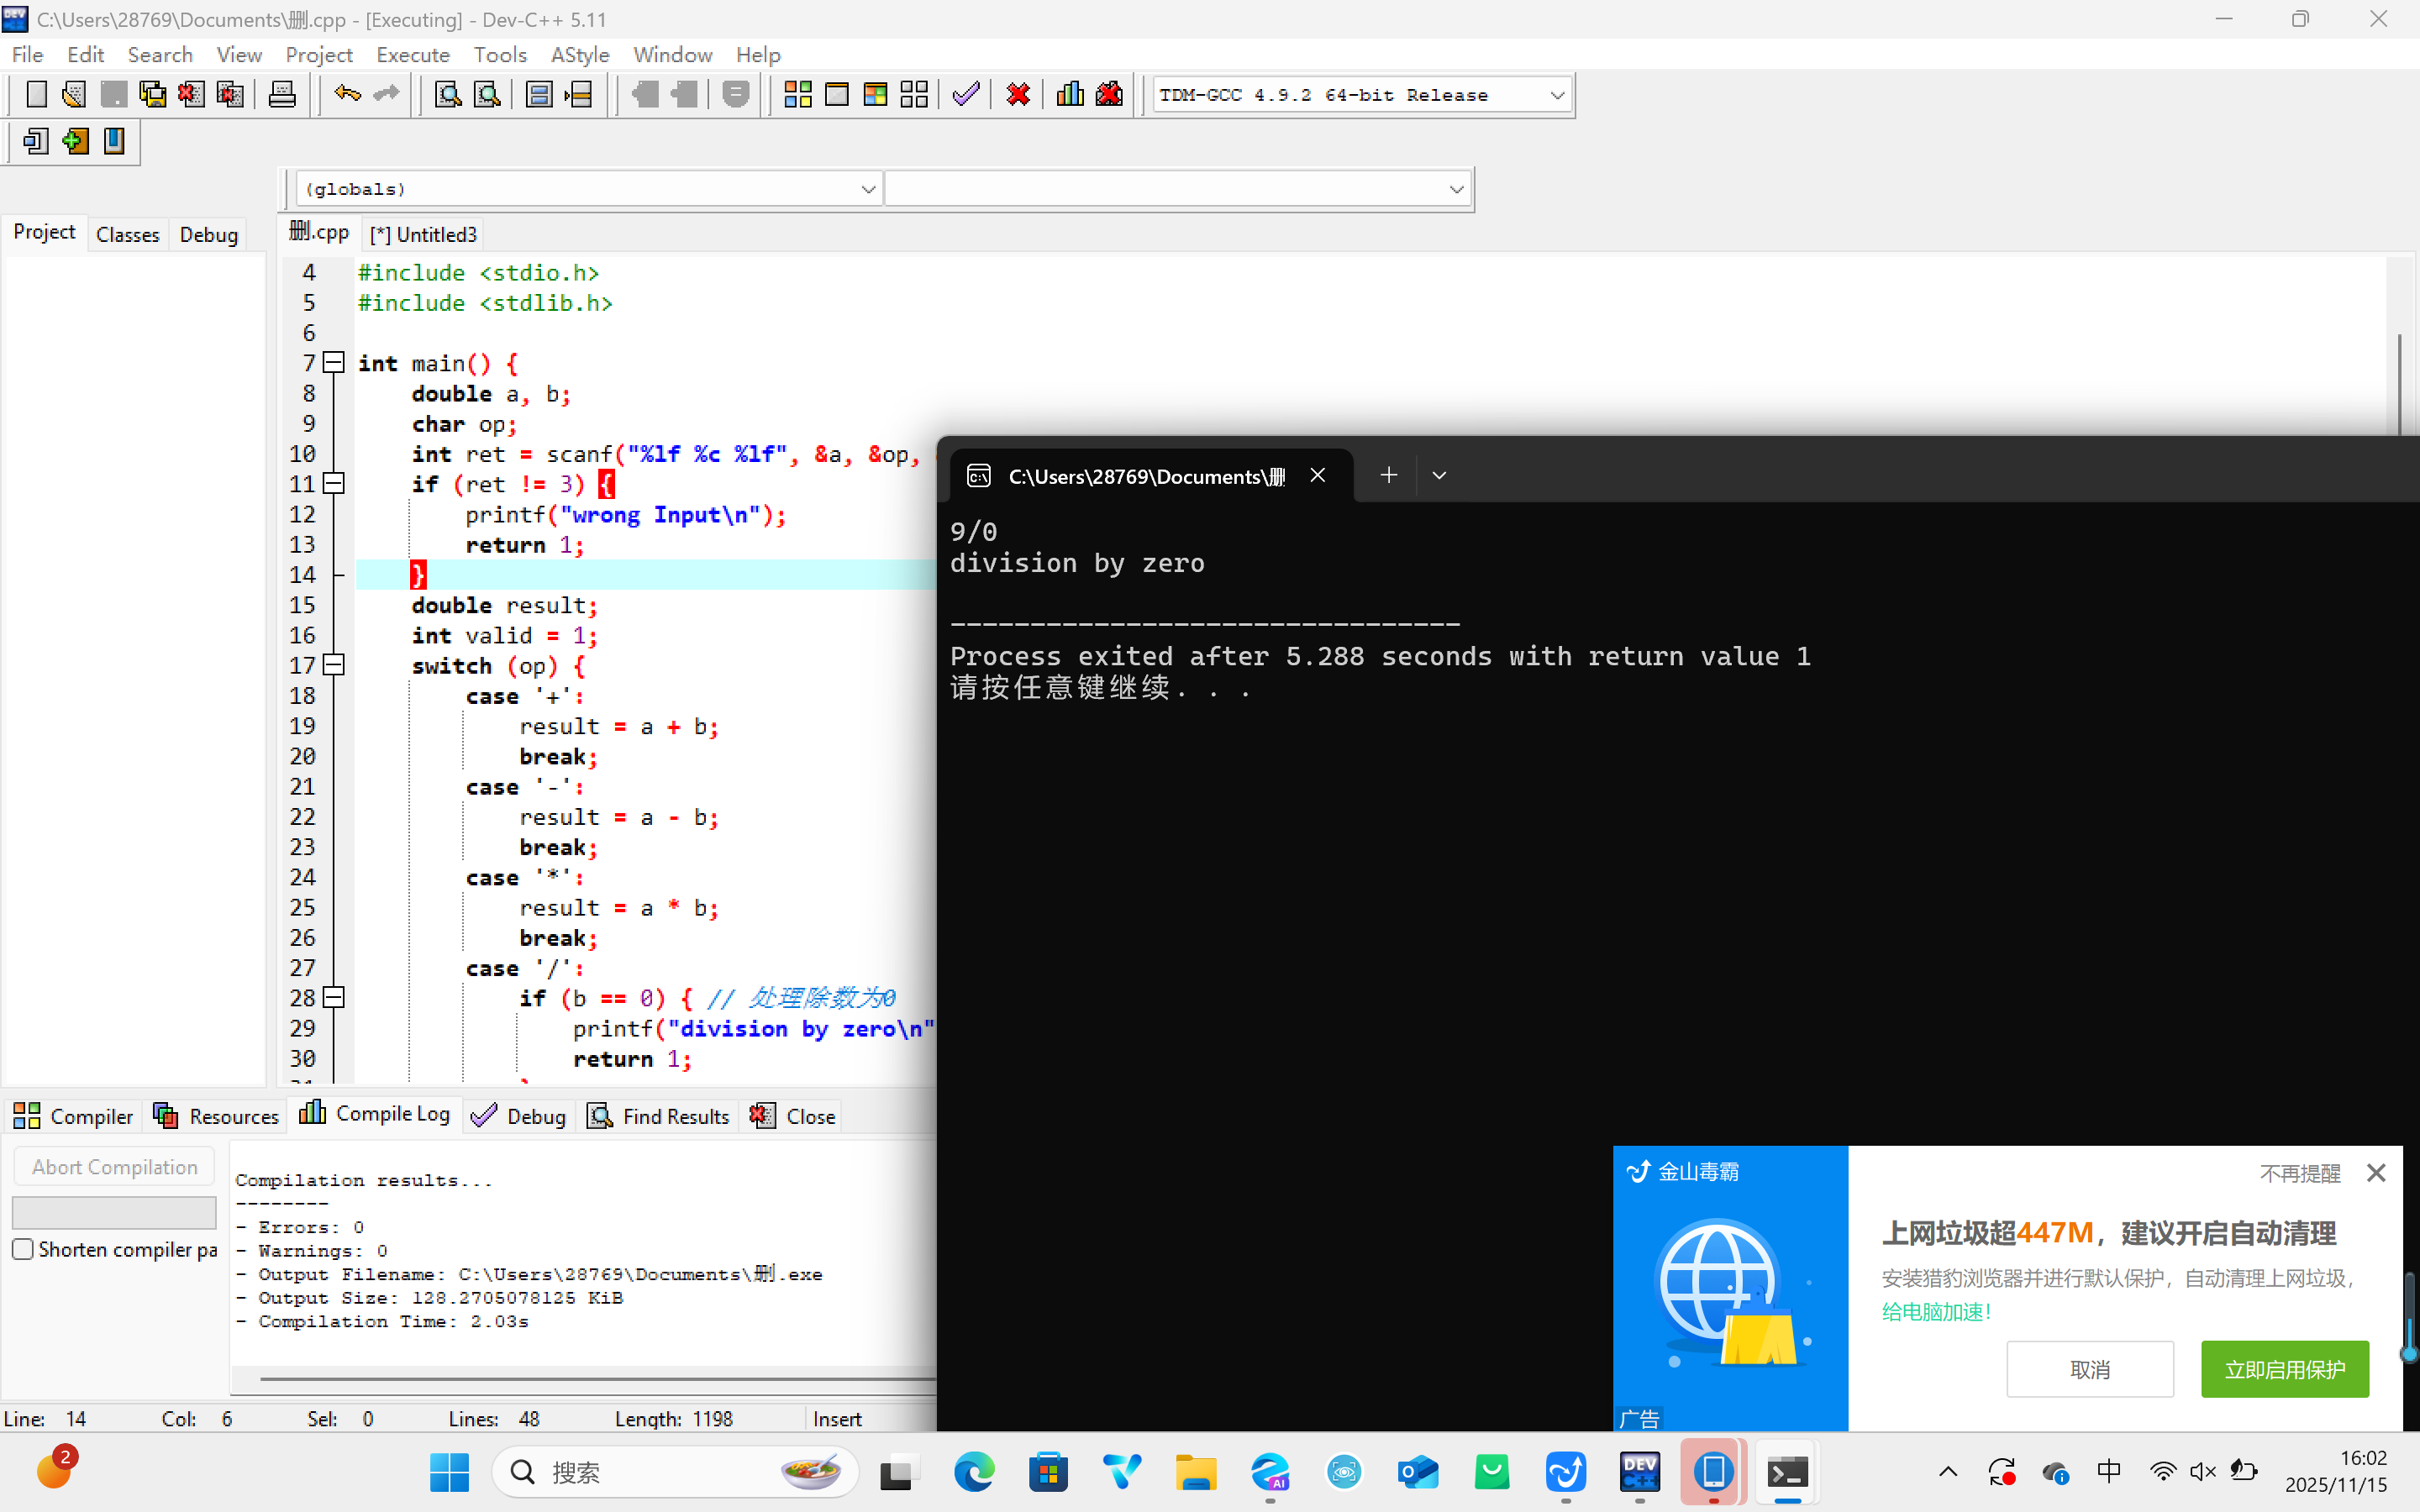Click the green 立即启用保护 button

[2284, 1369]
